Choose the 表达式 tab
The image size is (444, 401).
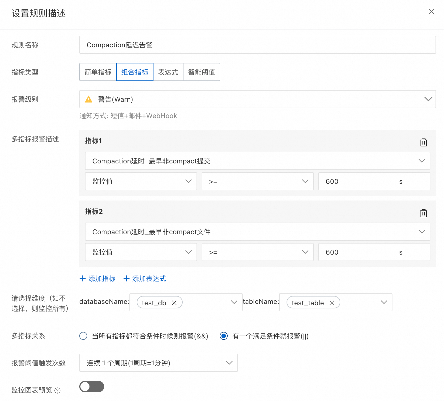(168, 72)
